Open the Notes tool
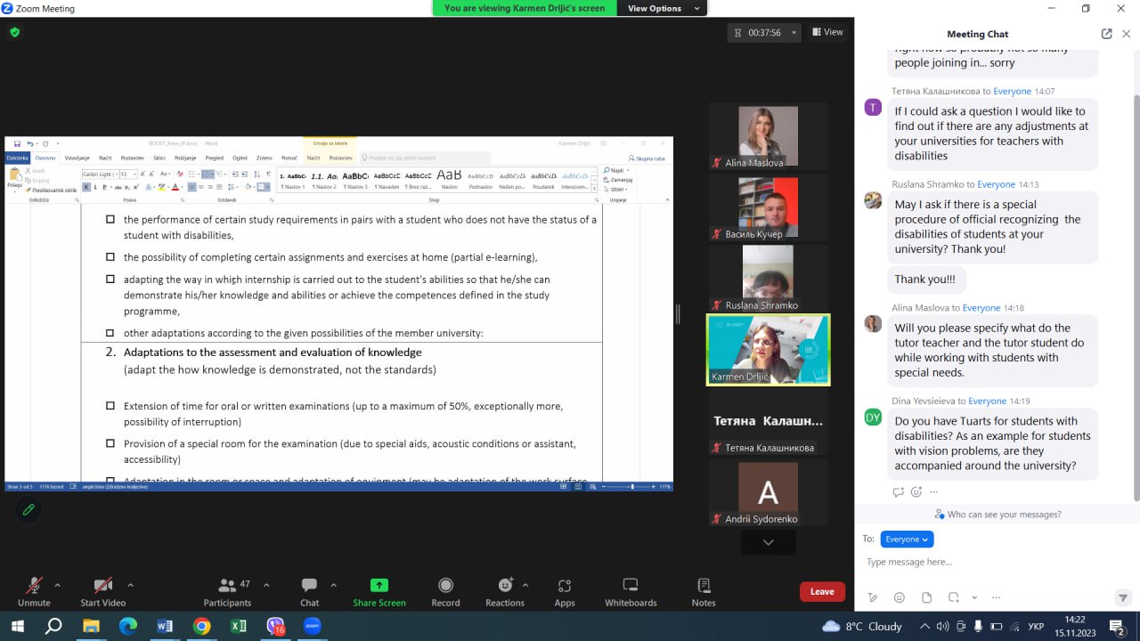The height and width of the screenshot is (641, 1140). pyautogui.click(x=704, y=586)
